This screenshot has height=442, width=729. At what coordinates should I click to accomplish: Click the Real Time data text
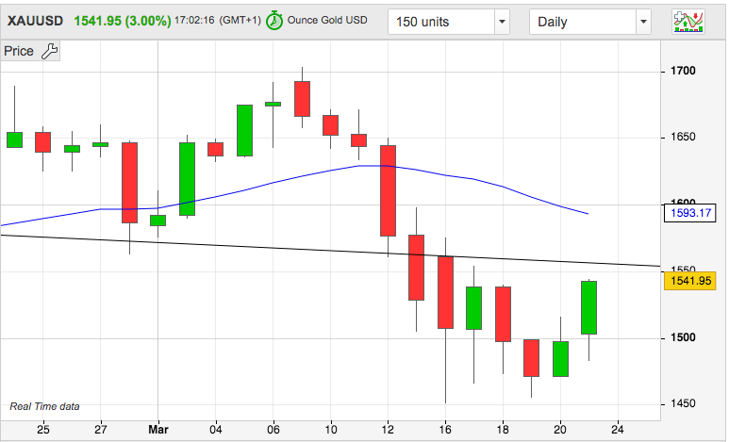(x=44, y=406)
